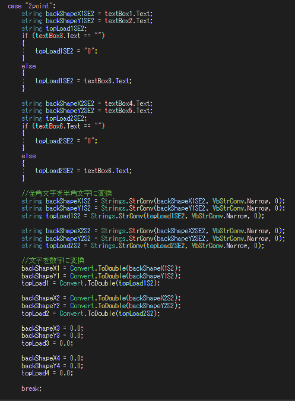This screenshot has width=295, height=401.
Task: Place cursor on backShapeX1SE2 declaration
Action: [x=70, y=14]
